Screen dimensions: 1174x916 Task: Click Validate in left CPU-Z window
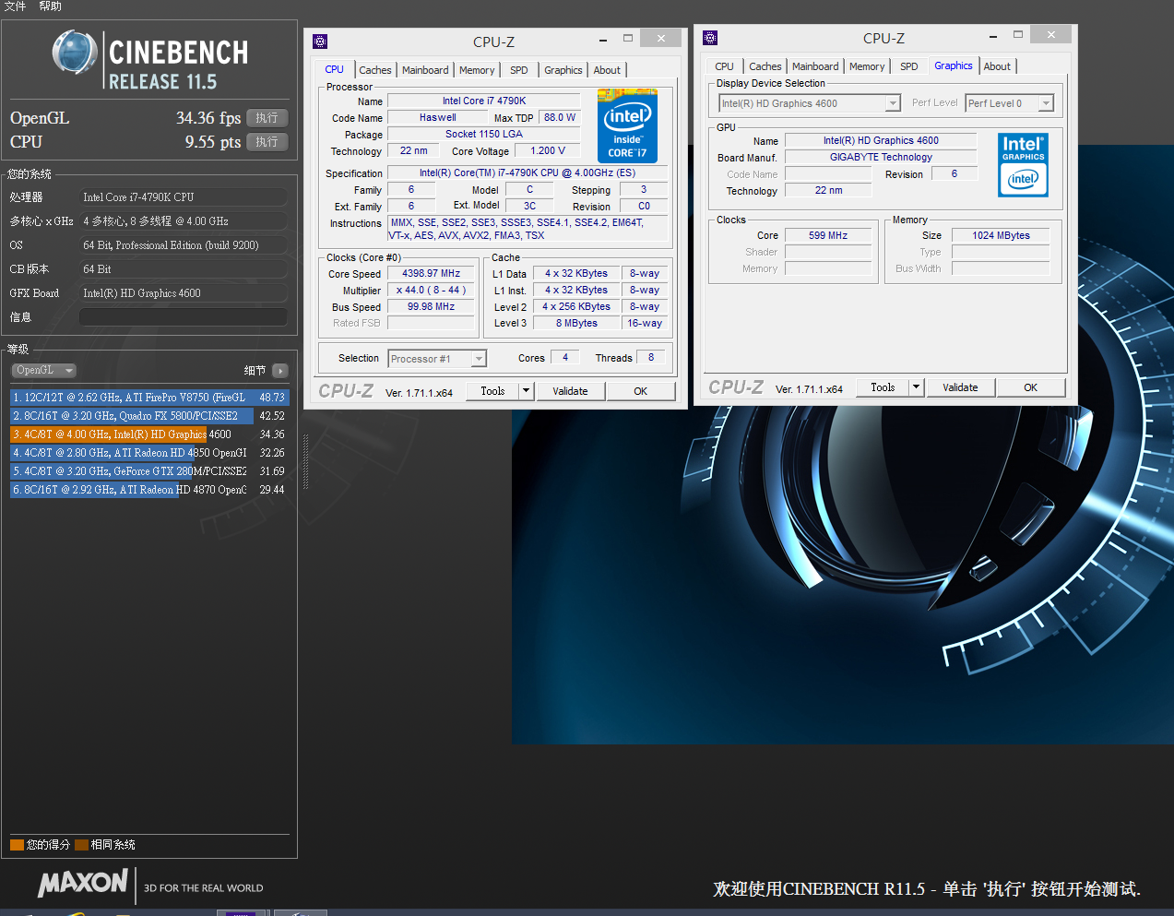coord(570,391)
